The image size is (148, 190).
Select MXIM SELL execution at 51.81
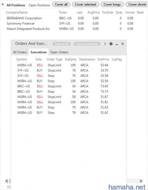(69, 102)
